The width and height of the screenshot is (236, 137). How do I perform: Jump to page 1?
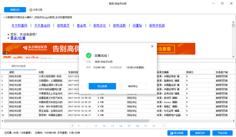coord(79,126)
